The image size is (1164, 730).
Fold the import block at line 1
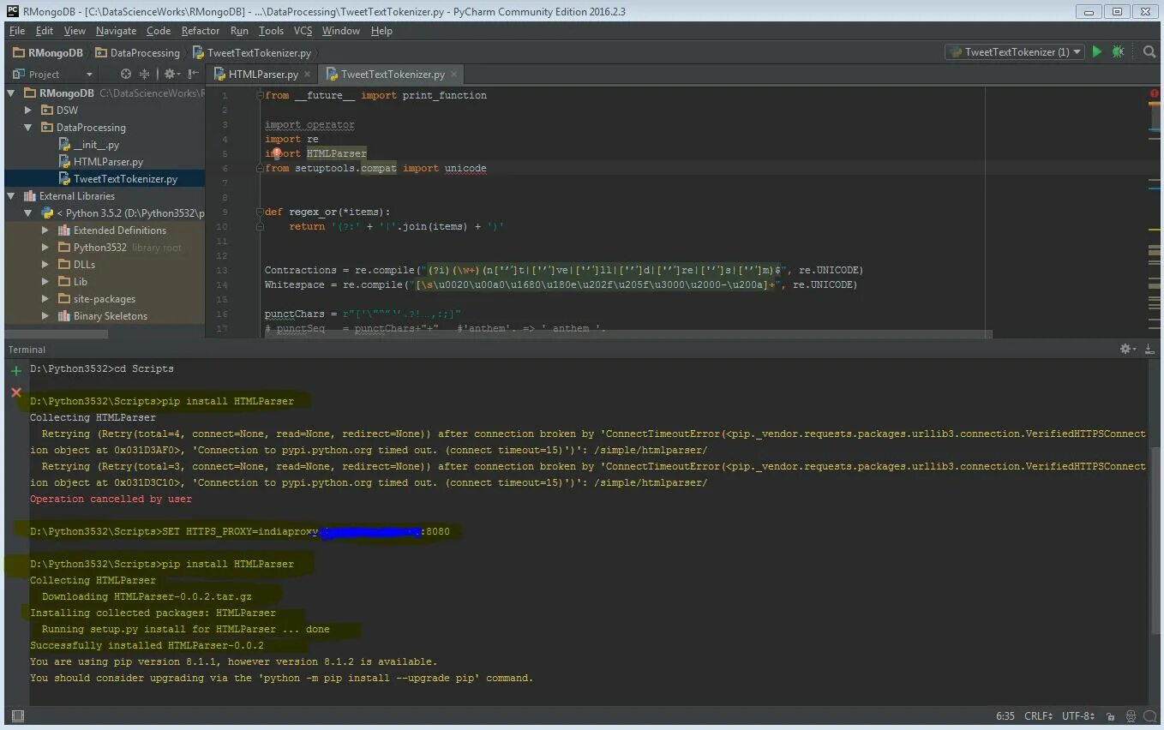259,95
